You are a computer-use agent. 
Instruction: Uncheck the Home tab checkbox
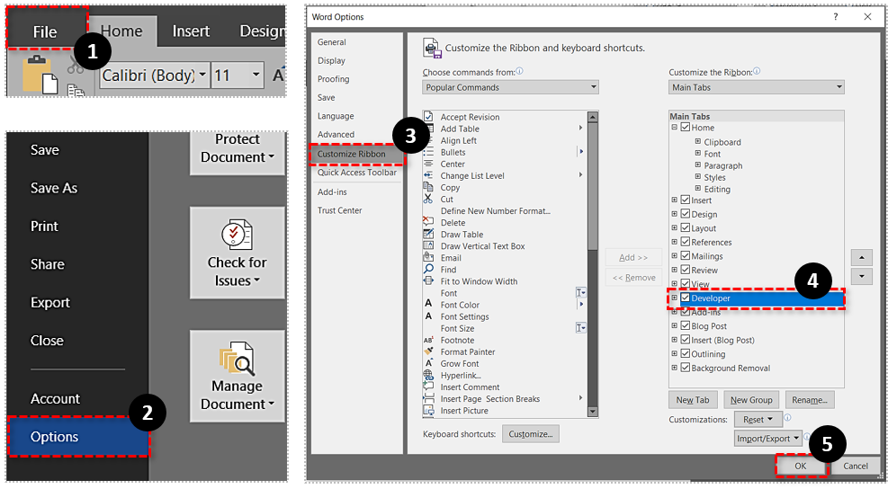coord(686,128)
